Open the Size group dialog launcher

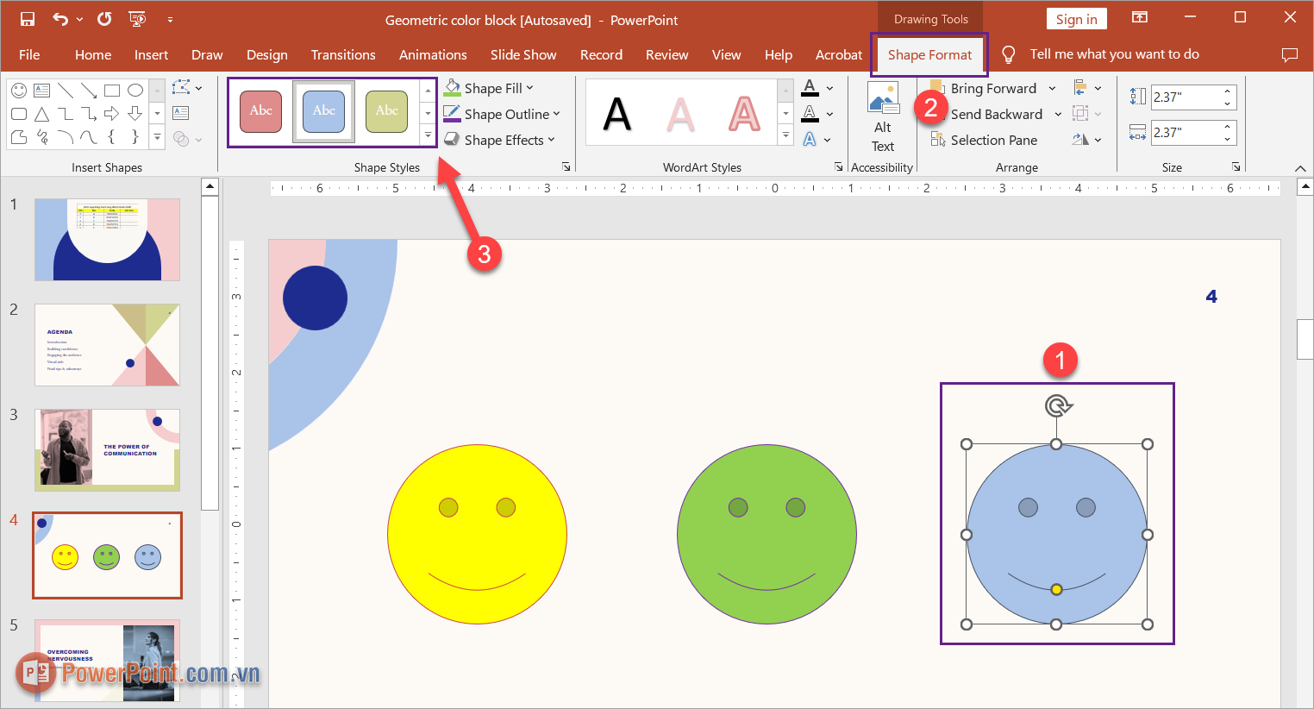pos(1236,166)
